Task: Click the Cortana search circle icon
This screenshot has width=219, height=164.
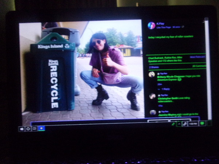Action: tap(28, 129)
